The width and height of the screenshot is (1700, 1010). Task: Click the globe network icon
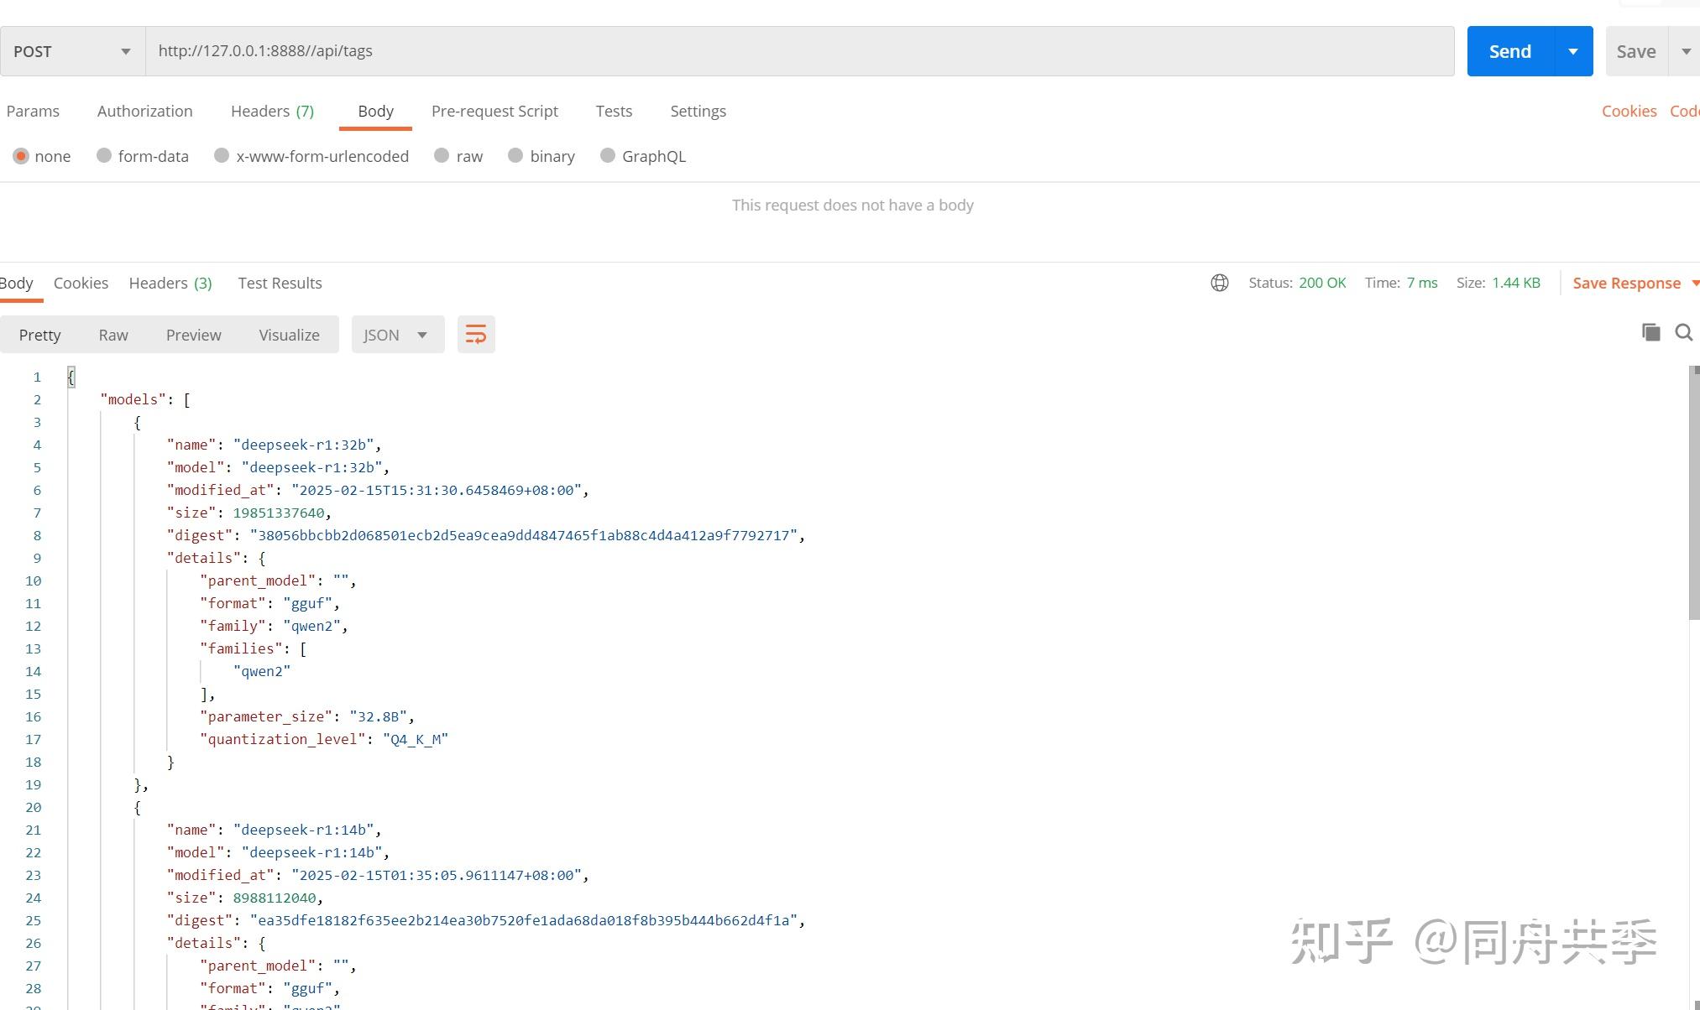pos(1219,283)
